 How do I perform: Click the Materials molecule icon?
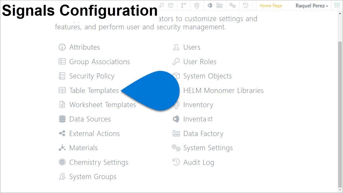click(x=62, y=148)
